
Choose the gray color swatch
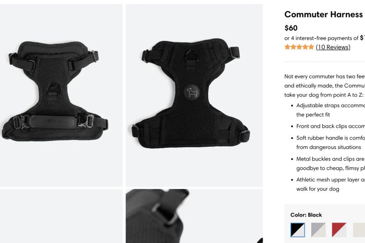318,230
